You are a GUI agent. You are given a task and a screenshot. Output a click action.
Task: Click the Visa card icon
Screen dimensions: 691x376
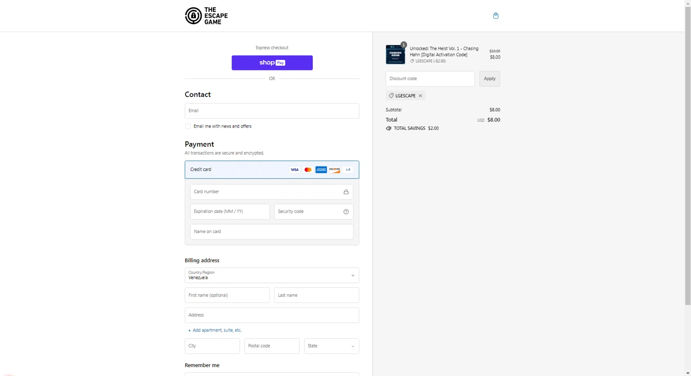[294, 170]
